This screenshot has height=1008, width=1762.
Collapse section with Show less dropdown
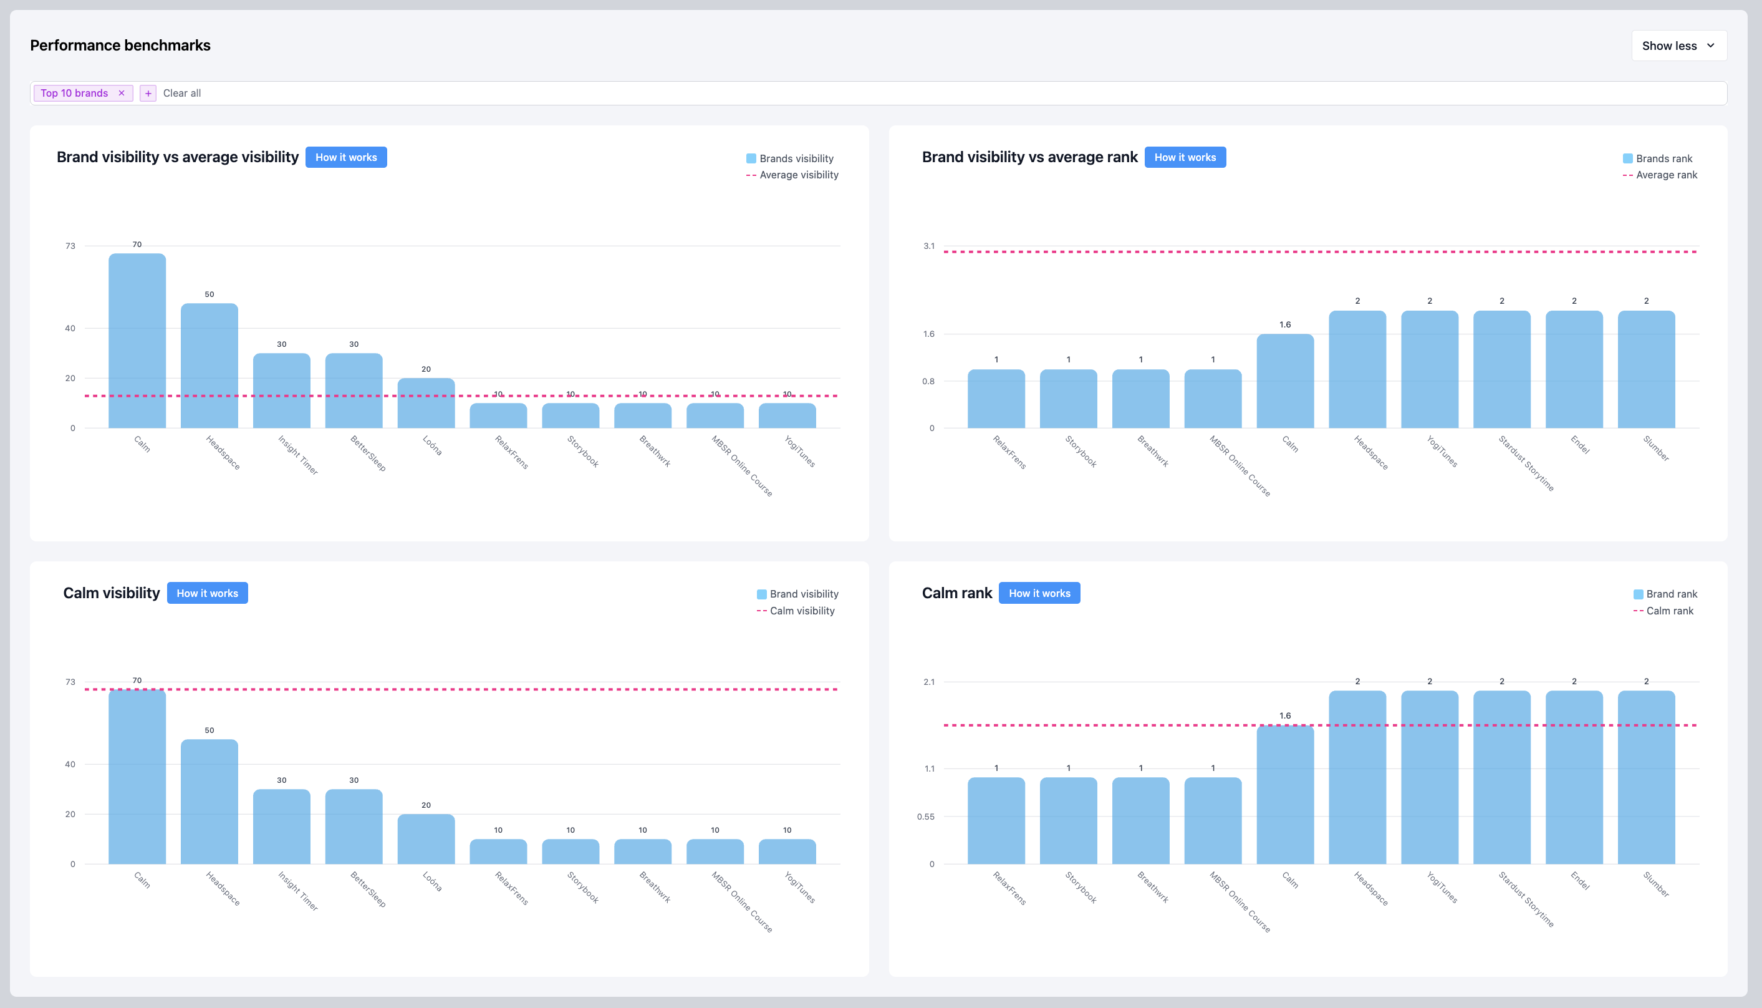1678,46
